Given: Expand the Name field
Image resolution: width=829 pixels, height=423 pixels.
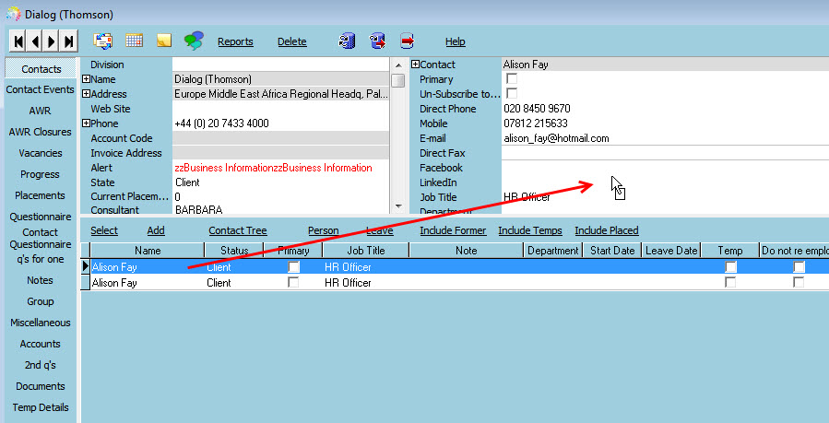Looking at the screenshot, I should click(86, 79).
